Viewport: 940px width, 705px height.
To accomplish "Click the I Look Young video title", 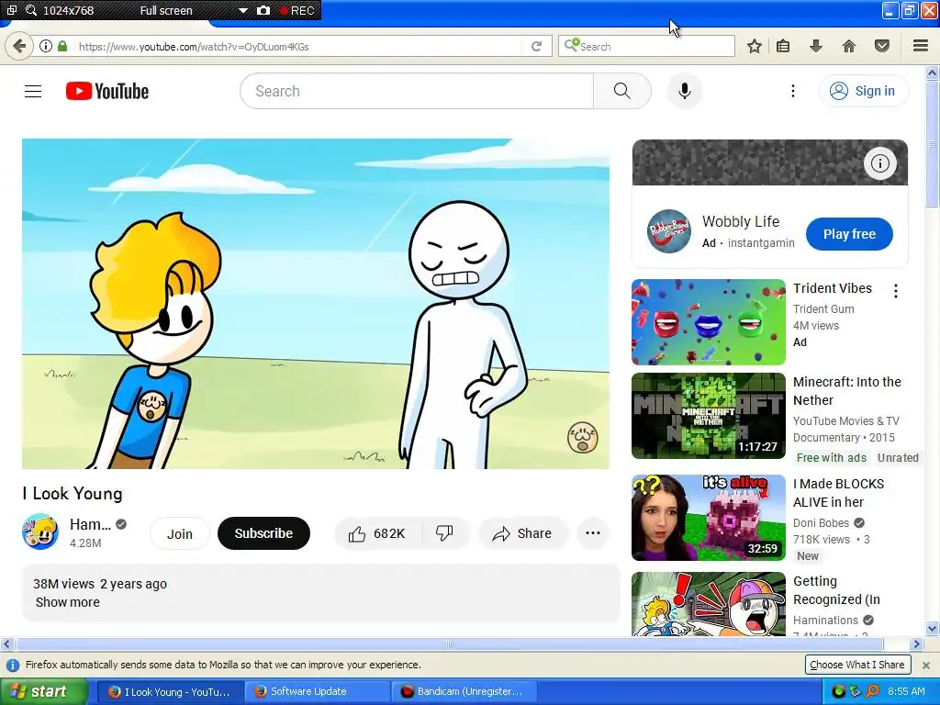I will pos(73,494).
